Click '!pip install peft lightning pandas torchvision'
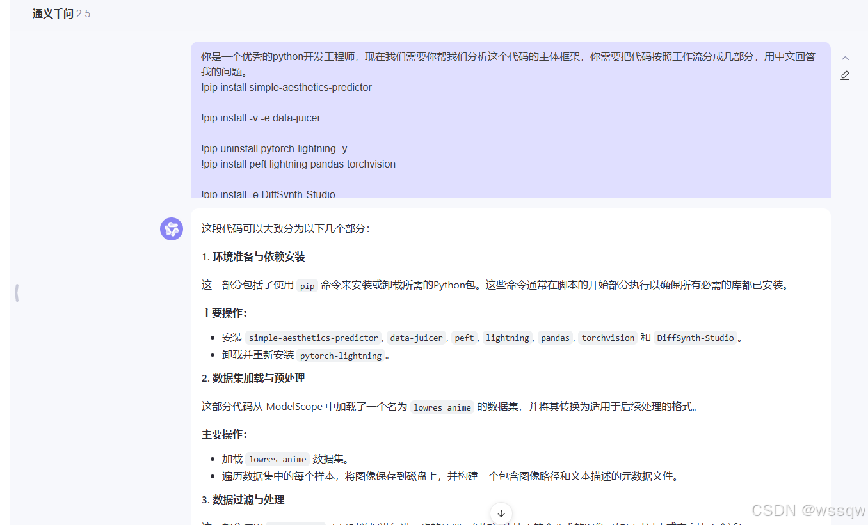868x525 pixels. click(298, 164)
